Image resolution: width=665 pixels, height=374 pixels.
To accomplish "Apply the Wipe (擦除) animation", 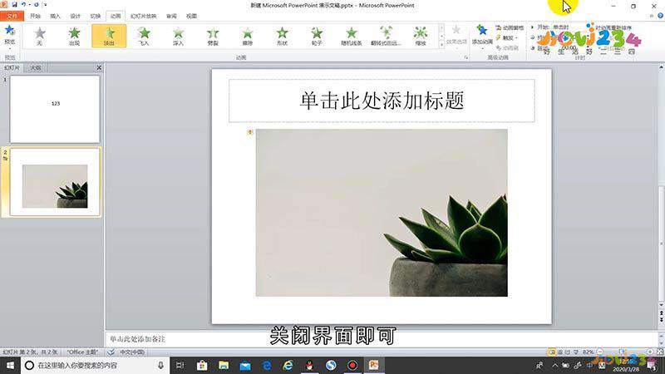I will [248, 36].
